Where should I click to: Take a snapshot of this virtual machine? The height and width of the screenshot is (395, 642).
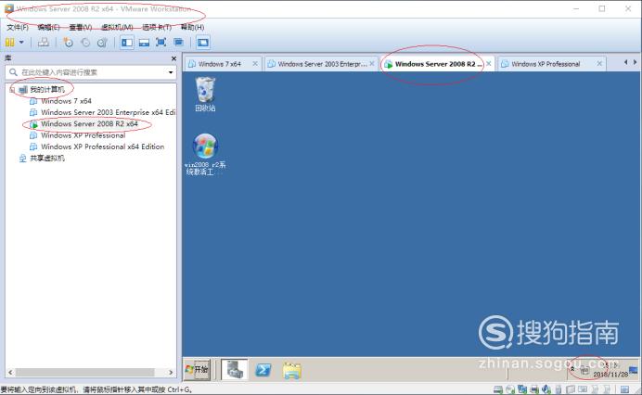(68, 42)
